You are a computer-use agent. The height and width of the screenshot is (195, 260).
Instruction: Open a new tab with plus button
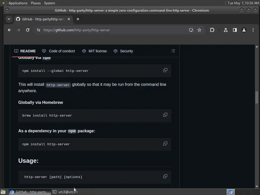(78, 19)
